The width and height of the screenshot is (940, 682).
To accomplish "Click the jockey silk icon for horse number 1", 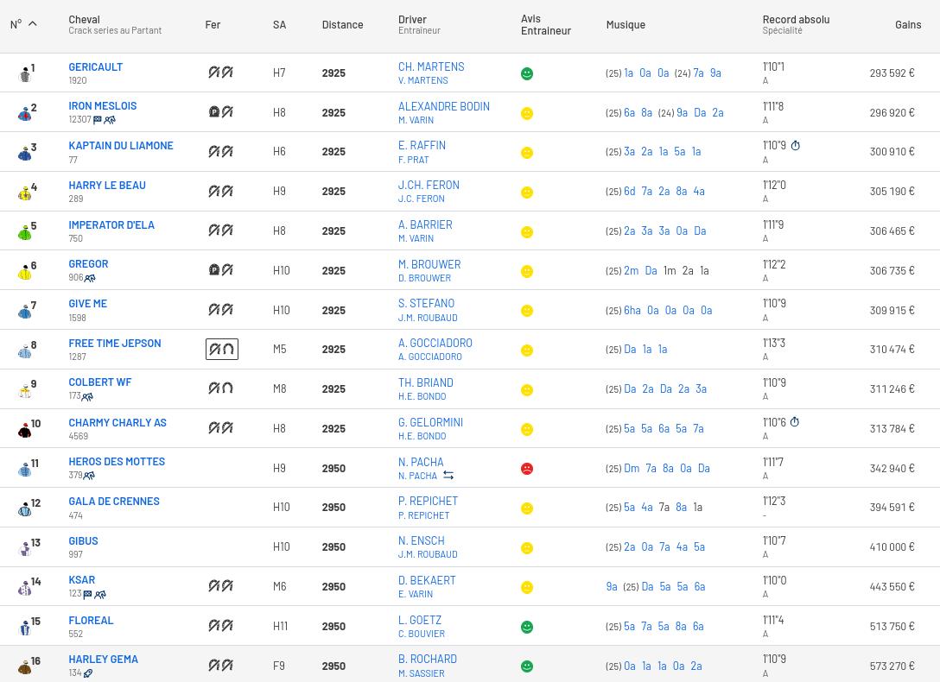I will click(x=25, y=74).
